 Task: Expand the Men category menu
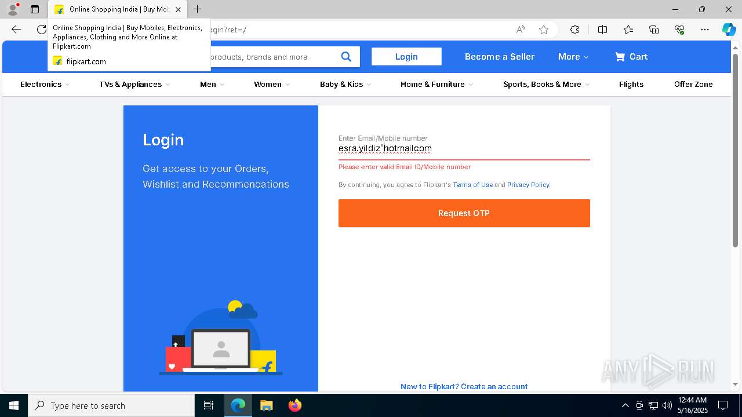(212, 84)
